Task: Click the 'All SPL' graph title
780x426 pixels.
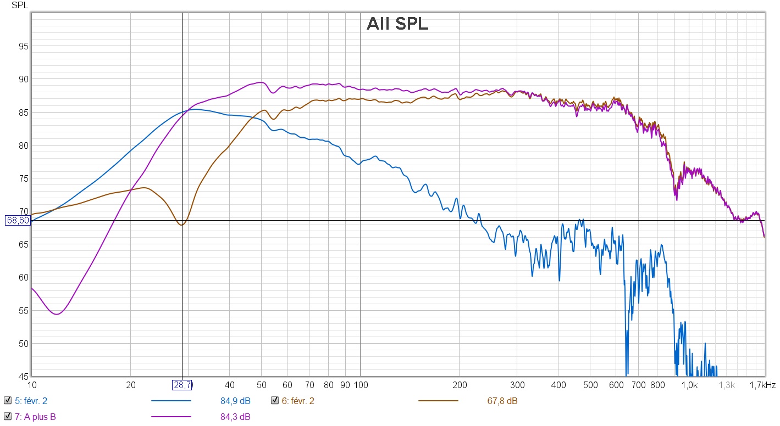Action: 397,25
